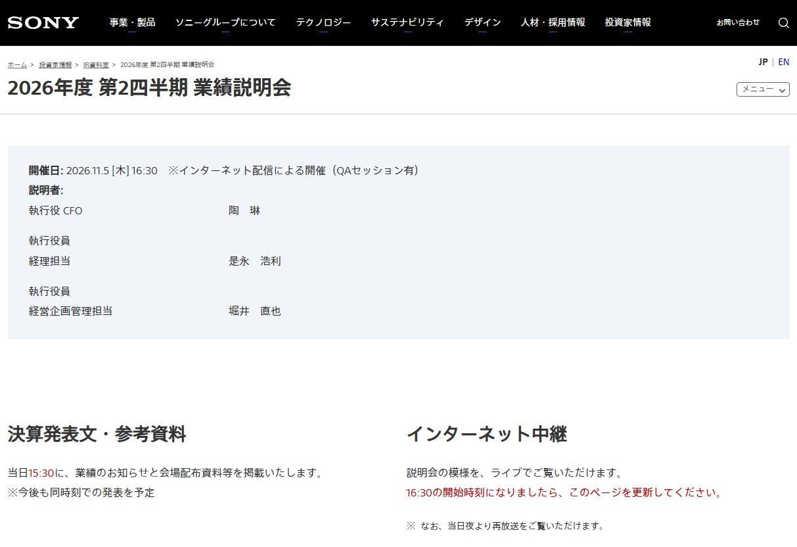Open the 投資家情報 menu
Screen dimensions: 797x547
[628, 22]
